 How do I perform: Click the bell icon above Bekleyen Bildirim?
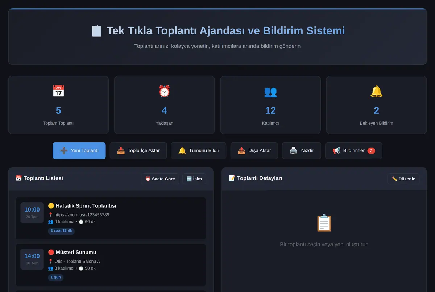[376, 91]
